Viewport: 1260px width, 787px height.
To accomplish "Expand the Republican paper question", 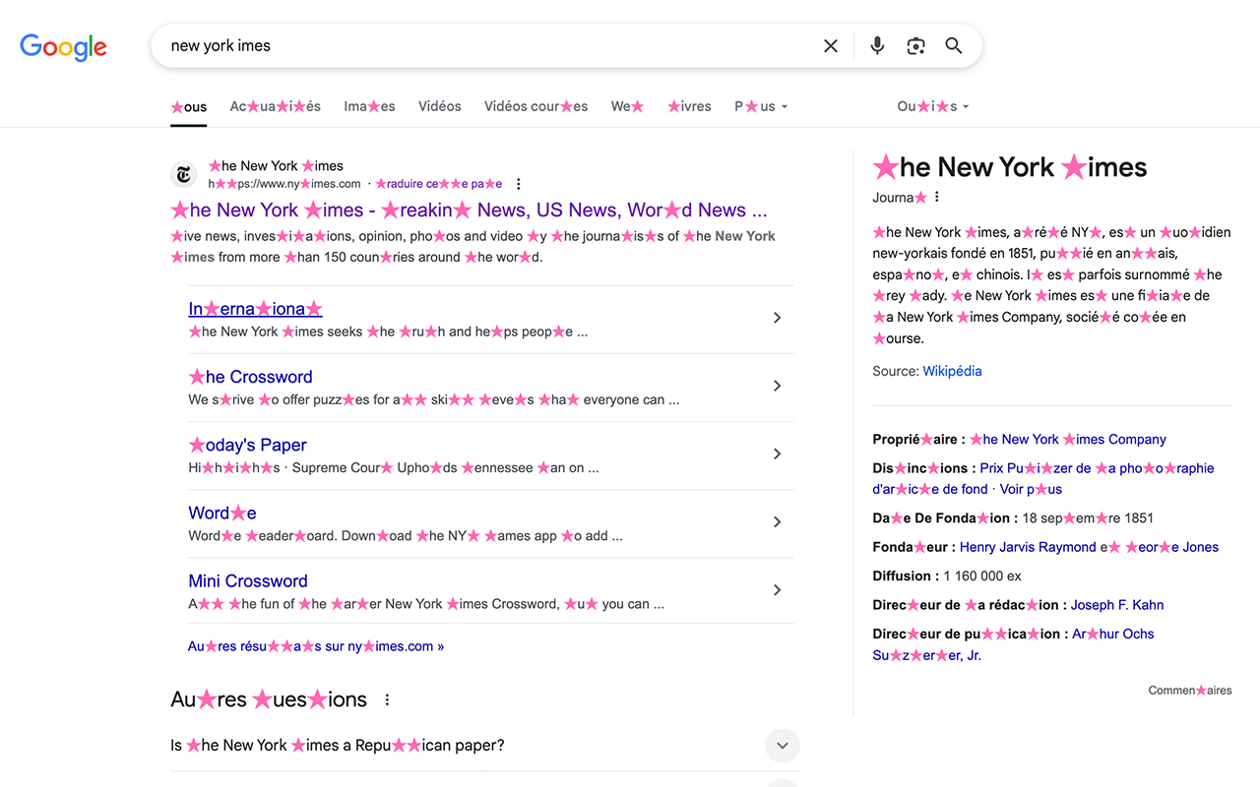I will [x=783, y=746].
